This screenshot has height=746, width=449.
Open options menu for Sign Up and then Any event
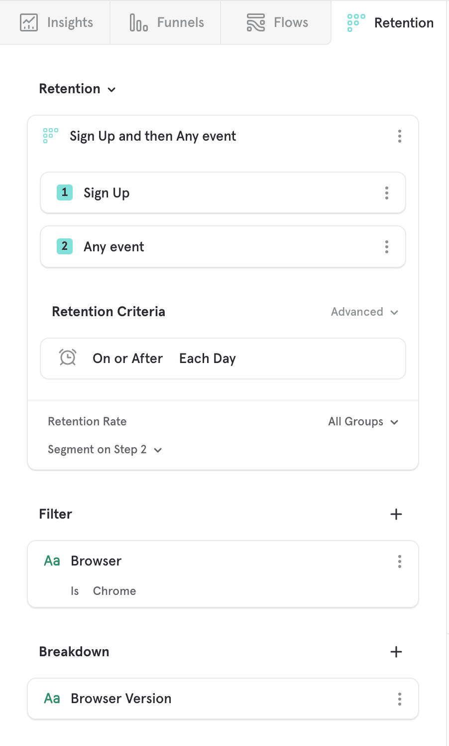click(x=399, y=136)
